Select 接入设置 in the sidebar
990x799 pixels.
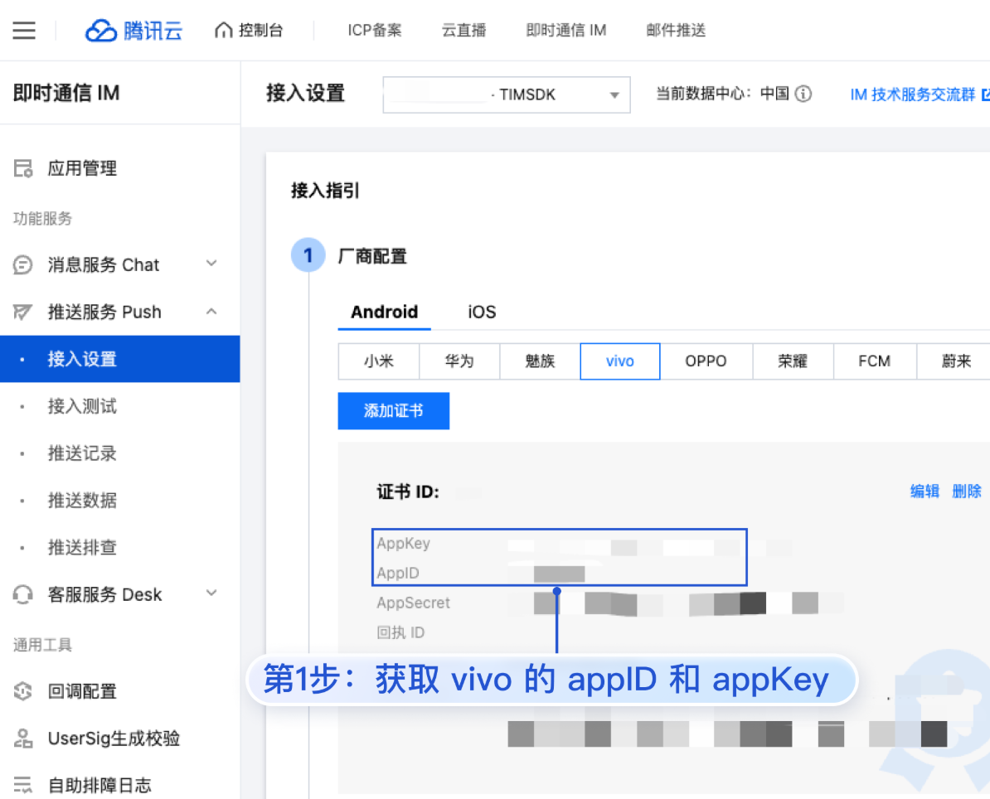(120, 359)
